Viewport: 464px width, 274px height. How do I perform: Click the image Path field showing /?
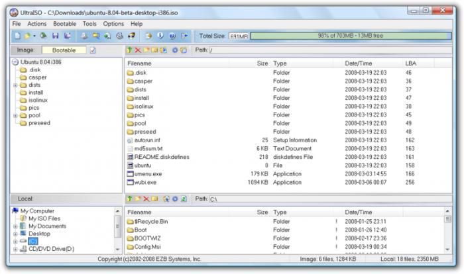coord(331,50)
